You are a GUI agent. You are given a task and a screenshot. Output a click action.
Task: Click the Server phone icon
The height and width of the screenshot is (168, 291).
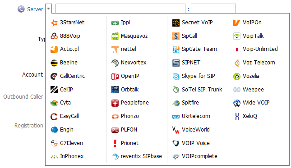[x=21, y=9]
